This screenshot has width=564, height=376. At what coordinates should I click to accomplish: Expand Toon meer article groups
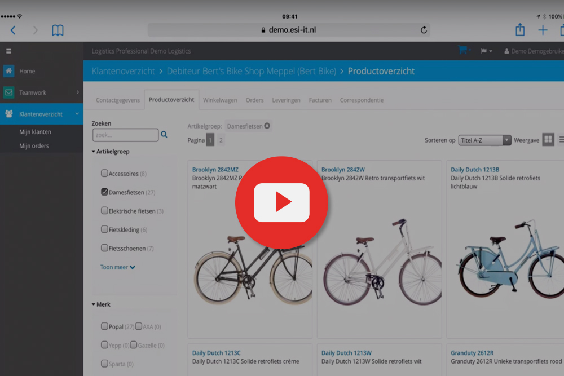118,267
